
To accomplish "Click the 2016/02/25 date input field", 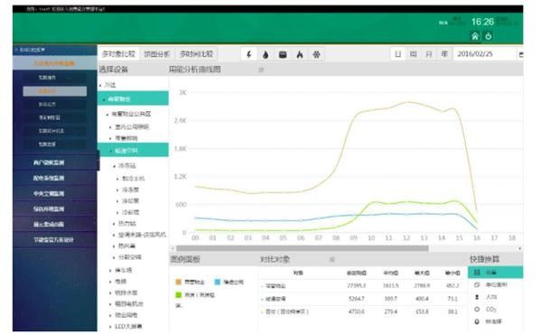I will tap(484, 54).
